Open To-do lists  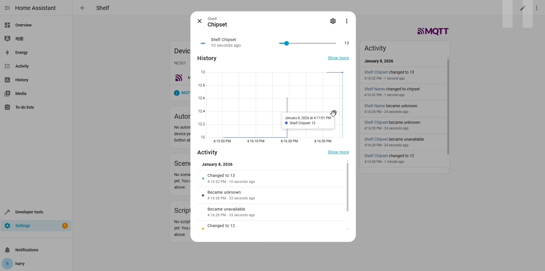[25, 107]
